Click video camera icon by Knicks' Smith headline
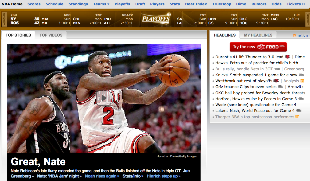This screenshot has height=181, width=310. pyautogui.click(x=301, y=75)
